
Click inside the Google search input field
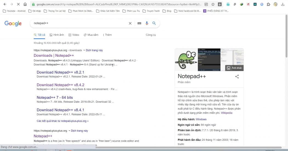[80, 23]
